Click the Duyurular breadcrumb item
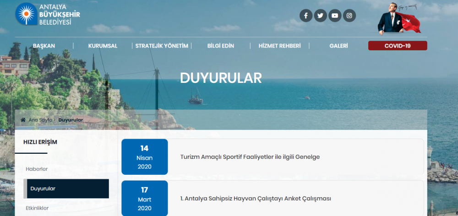Image resolution: width=458 pixels, height=216 pixels. pyautogui.click(x=71, y=120)
